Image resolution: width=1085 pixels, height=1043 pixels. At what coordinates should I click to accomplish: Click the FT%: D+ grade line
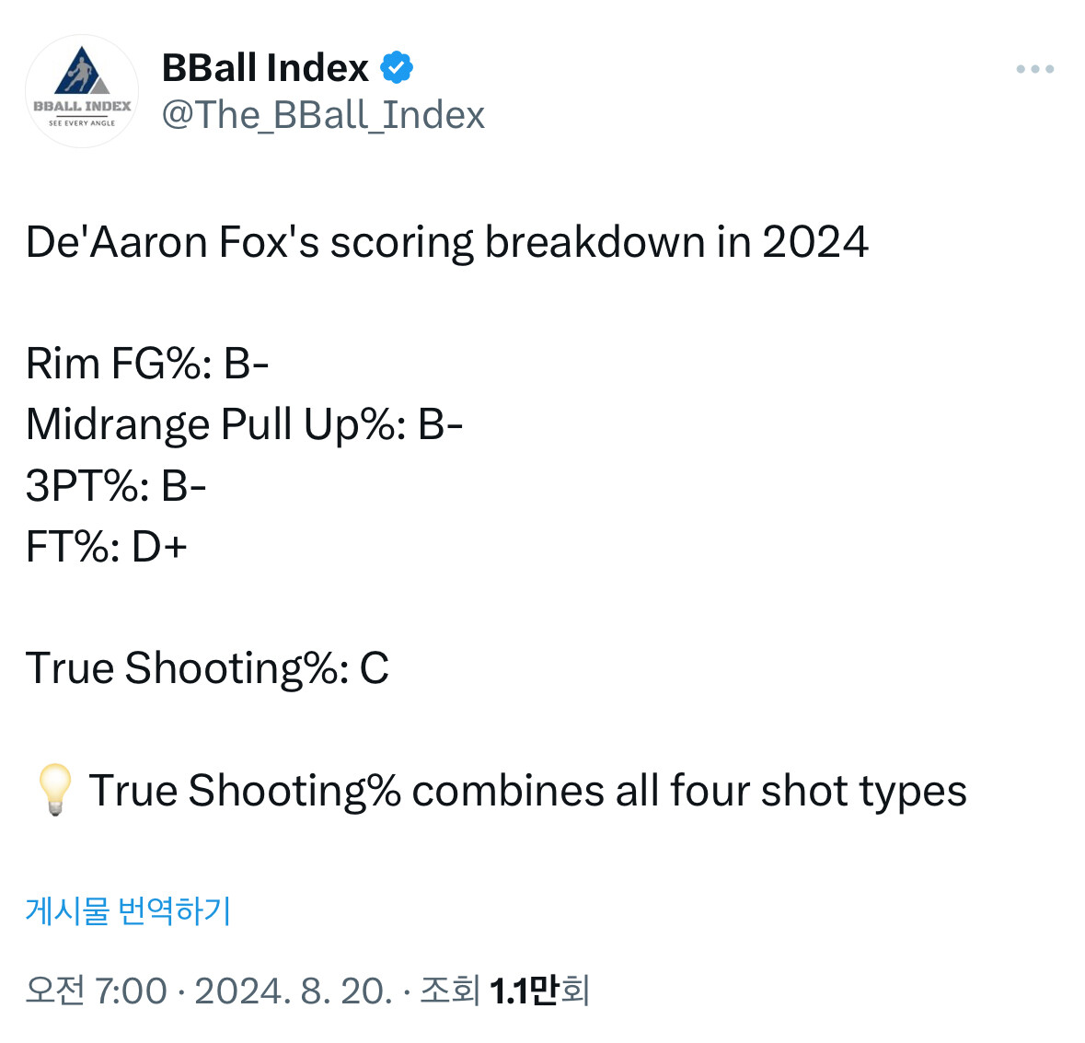(x=107, y=546)
